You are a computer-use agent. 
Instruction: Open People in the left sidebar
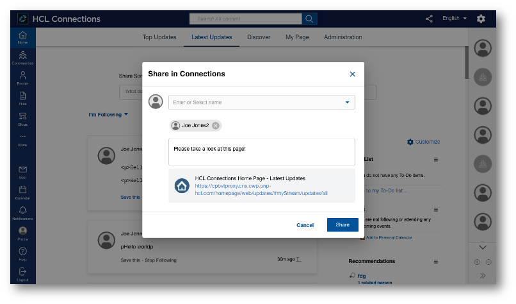22,78
